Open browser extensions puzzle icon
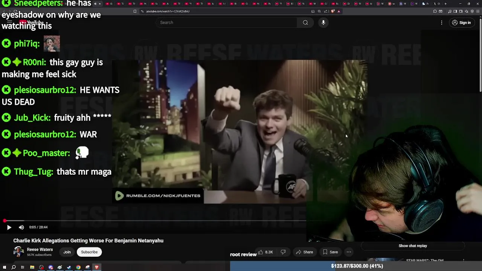 tap(435, 11)
